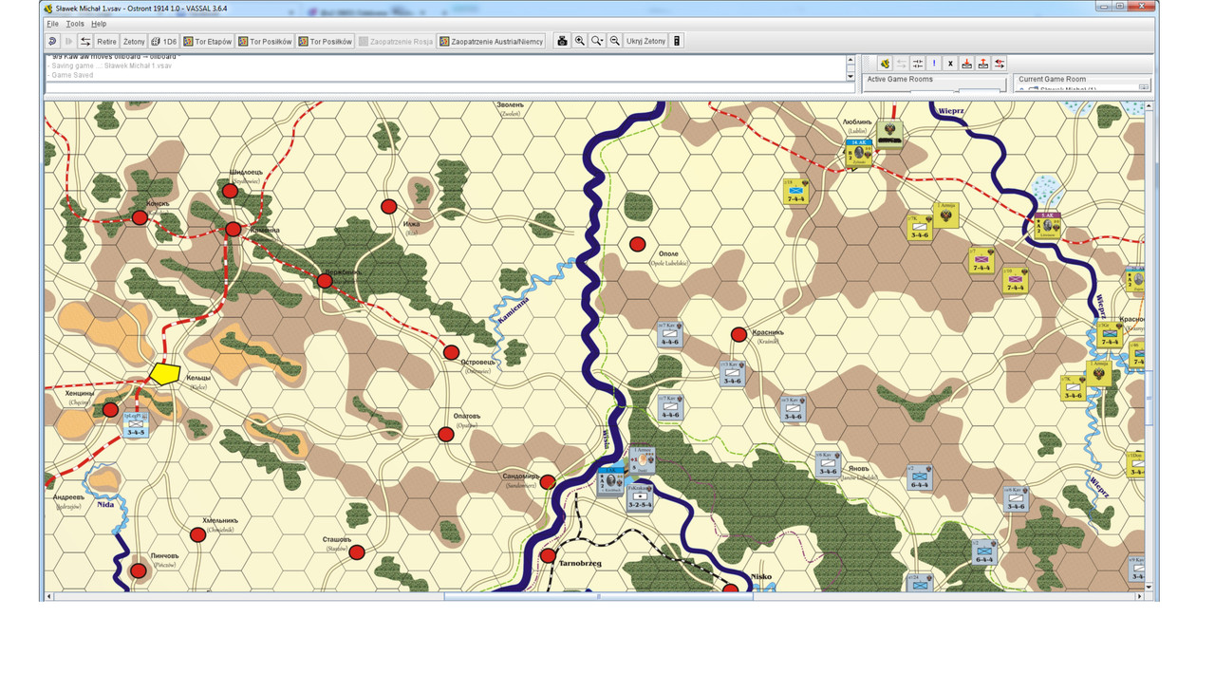Toggle Ukryj Żetony to hide pieces

pyautogui.click(x=645, y=41)
